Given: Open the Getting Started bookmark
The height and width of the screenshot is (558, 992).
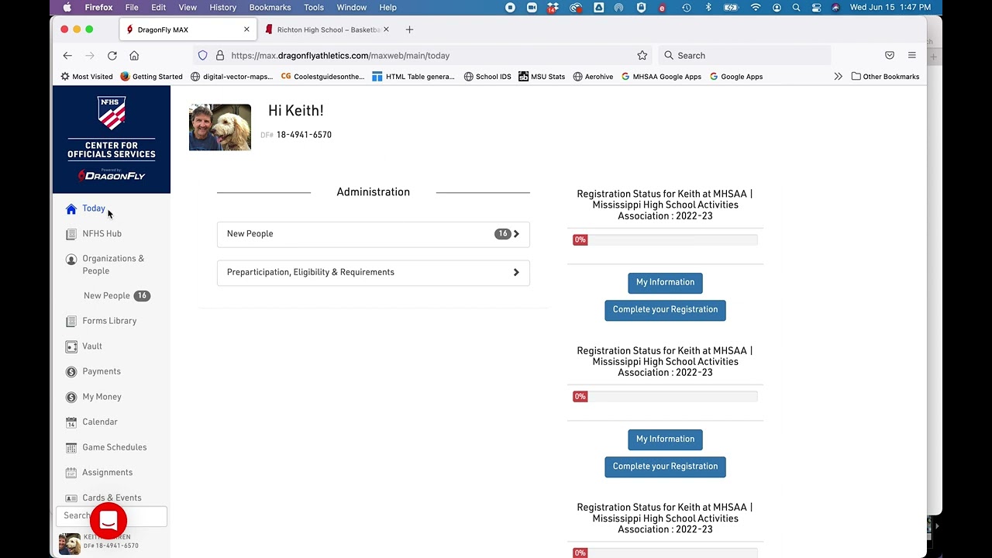Looking at the screenshot, I should click(152, 77).
